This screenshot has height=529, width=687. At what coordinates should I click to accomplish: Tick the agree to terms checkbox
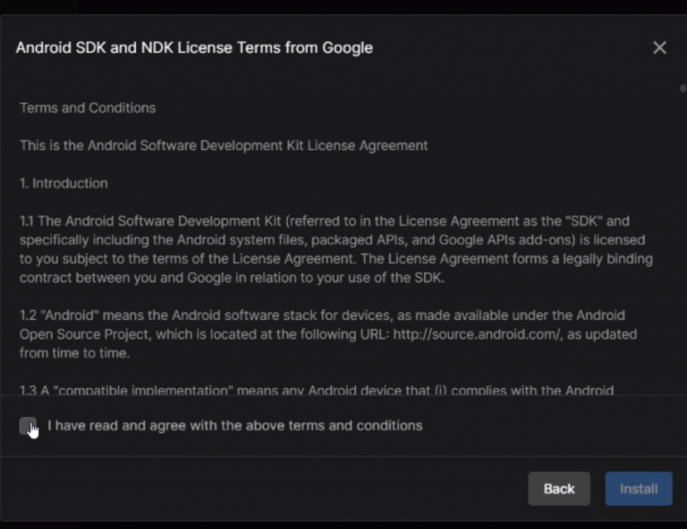(28, 426)
